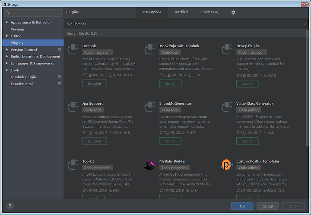This screenshot has height=215, width=311.
Task: Switch to the Installed tab
Action: (x=181, y=12)
